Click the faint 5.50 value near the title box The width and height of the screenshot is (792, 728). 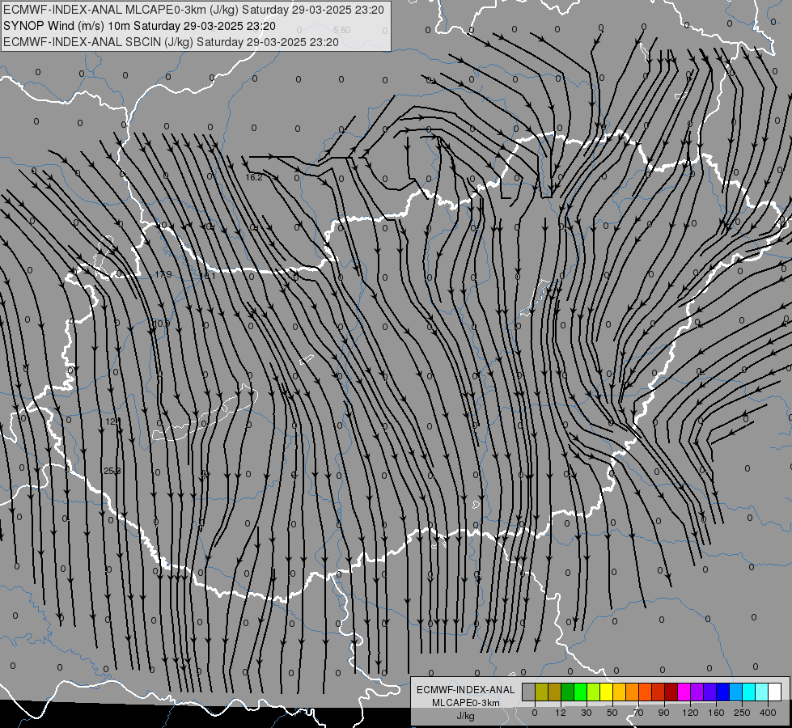(342, 30)
